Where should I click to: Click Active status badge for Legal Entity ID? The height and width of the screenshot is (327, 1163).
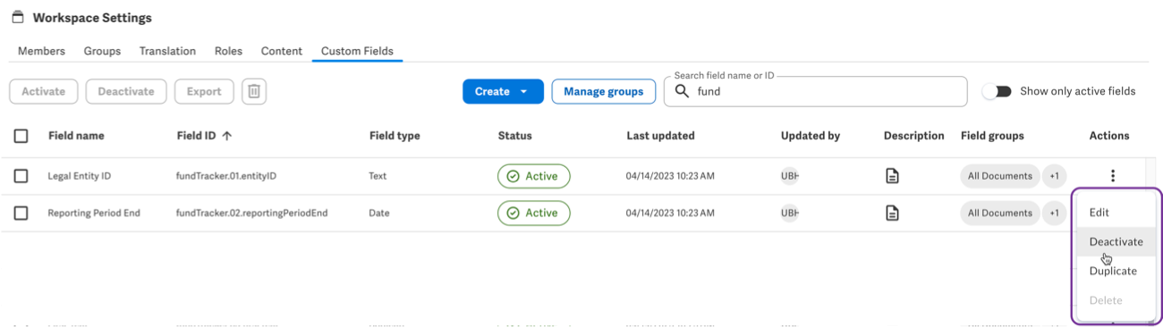pos(534,176)
